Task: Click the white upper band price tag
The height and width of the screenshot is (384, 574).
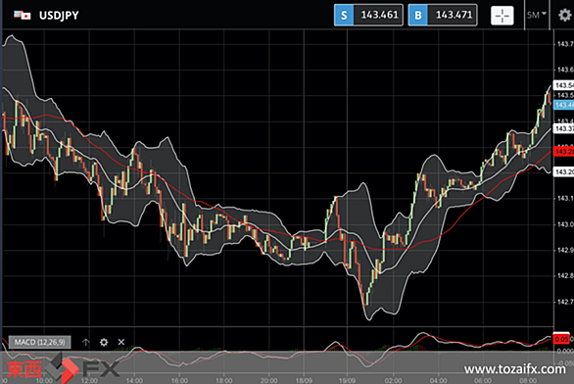Action: pos(563,85)
